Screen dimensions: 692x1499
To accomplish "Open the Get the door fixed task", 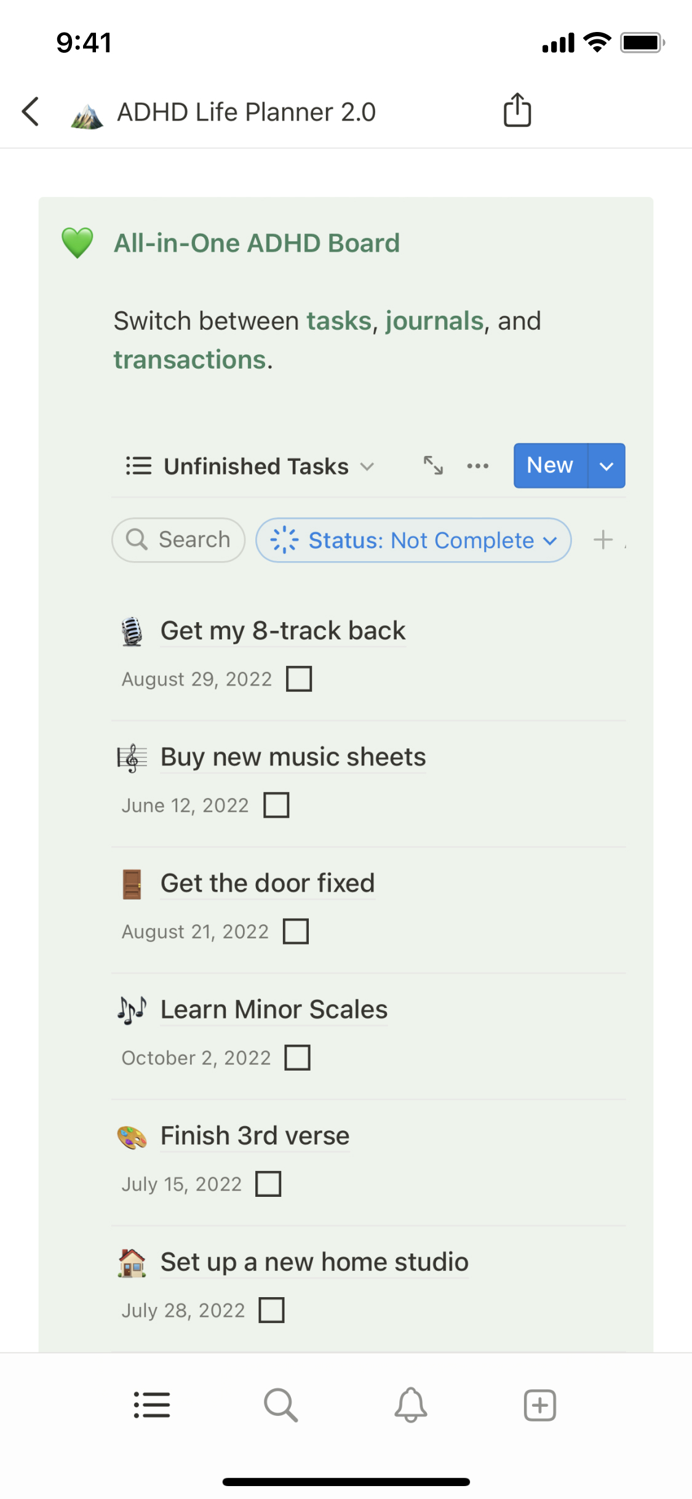I will 268,883.
